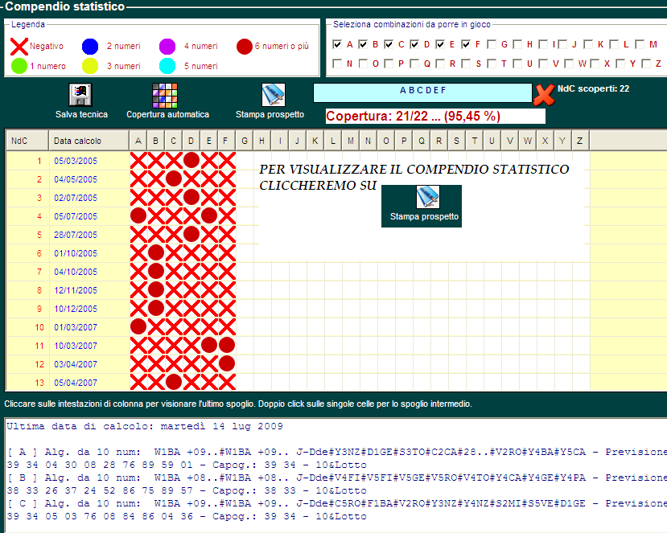This screenshot has width=667, height=533.
Task: Click the blue 2 numeri legend circle
Action: pyautogui.click(x=90, y=47)
